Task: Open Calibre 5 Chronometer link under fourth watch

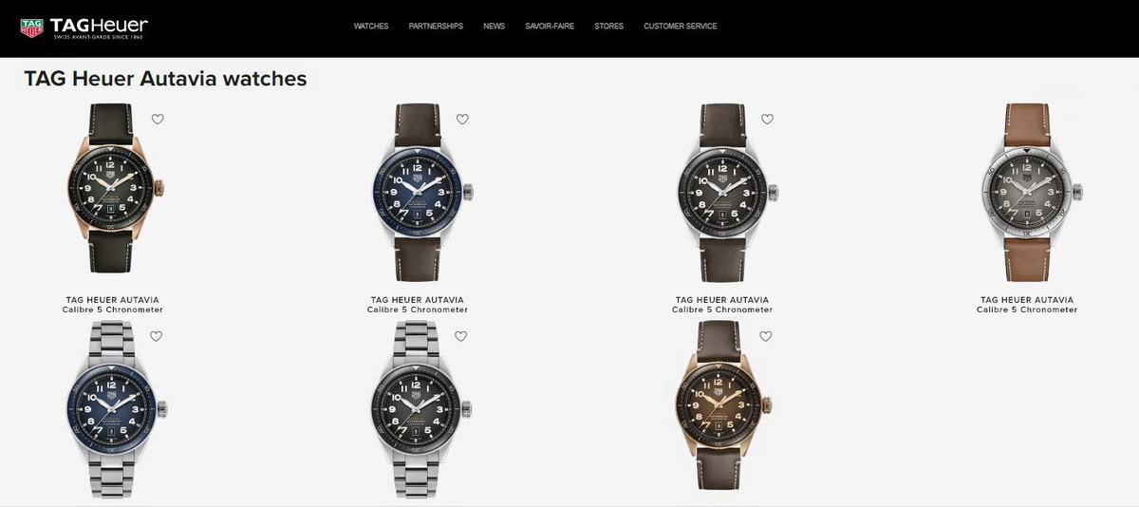Action: (1027, 310)
